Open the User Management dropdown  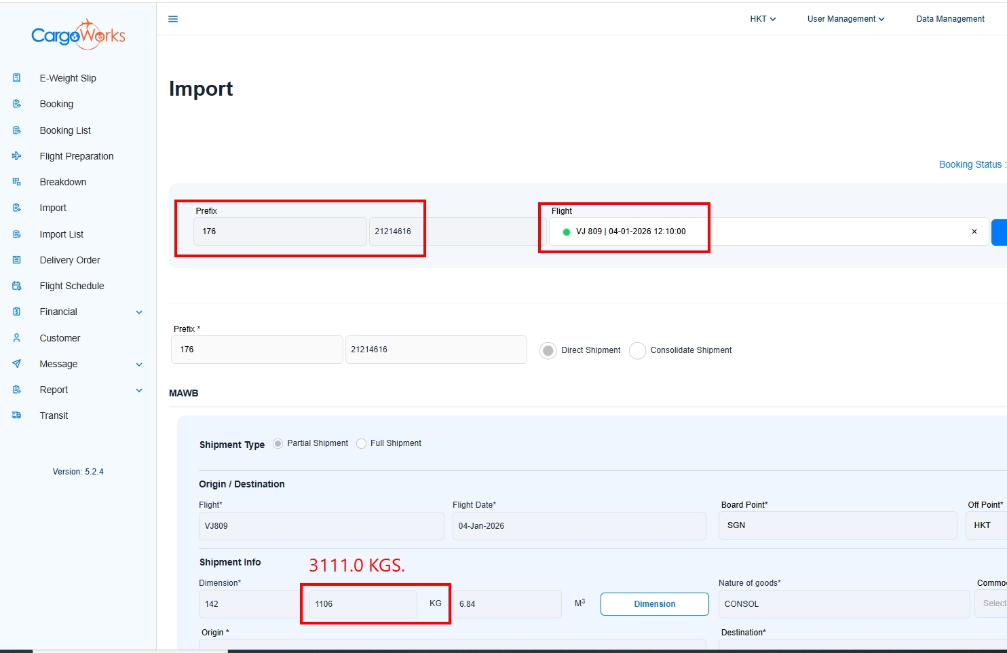[845, 19]
